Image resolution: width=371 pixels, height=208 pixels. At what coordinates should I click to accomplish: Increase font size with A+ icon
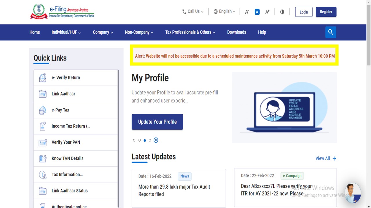[267, 12]
